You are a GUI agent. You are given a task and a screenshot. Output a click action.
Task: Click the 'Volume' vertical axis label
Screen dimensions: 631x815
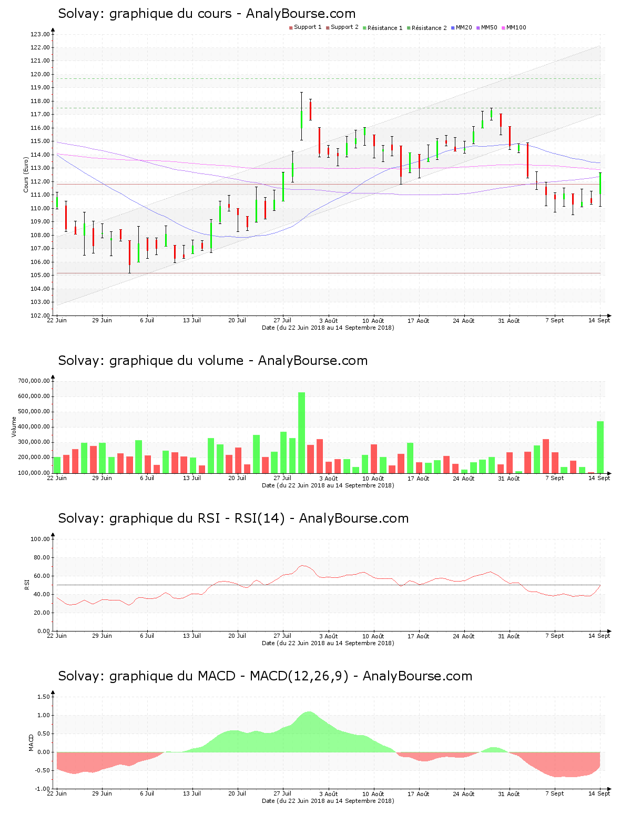[x=14, y=427]
